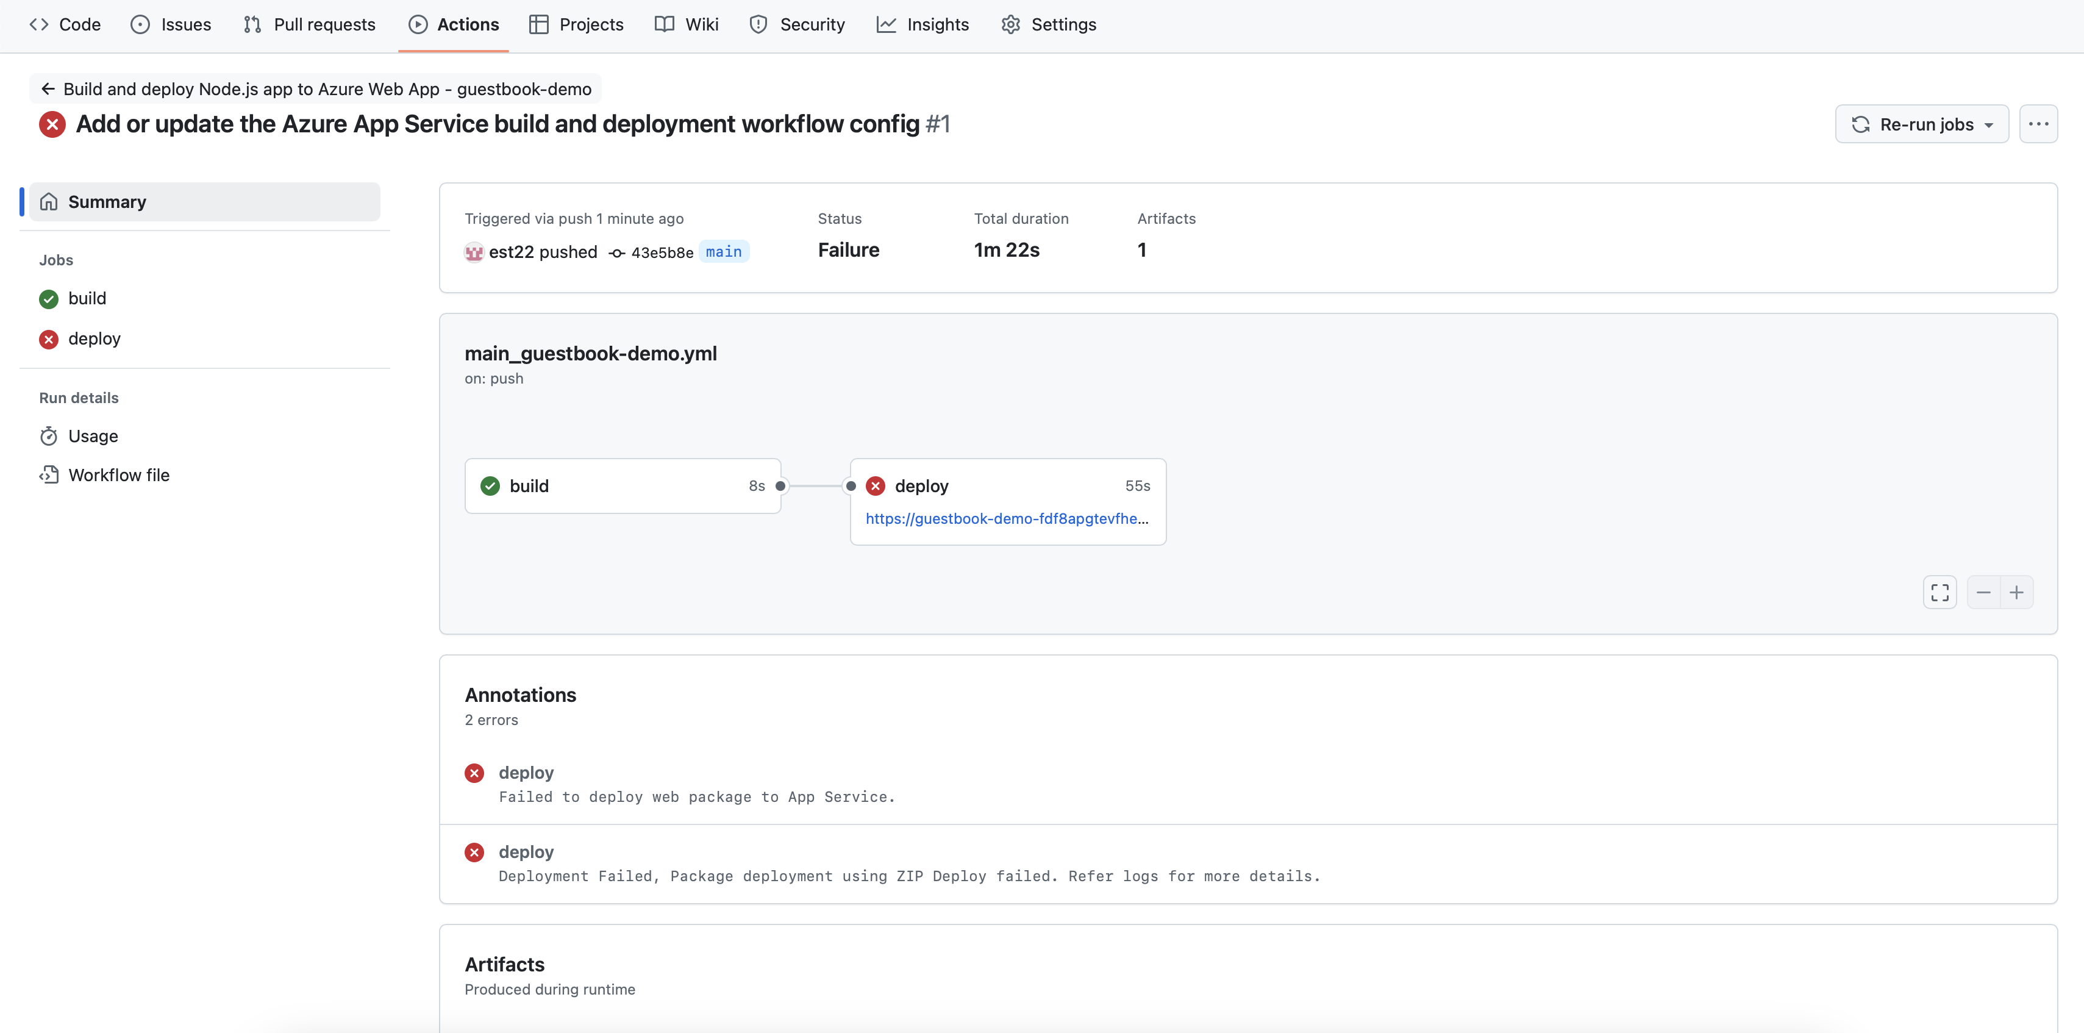The height and width of the screenshot is (1033, 2084).
Task: Select the failed deploy job in sidebar
Action: coord(94,338)
